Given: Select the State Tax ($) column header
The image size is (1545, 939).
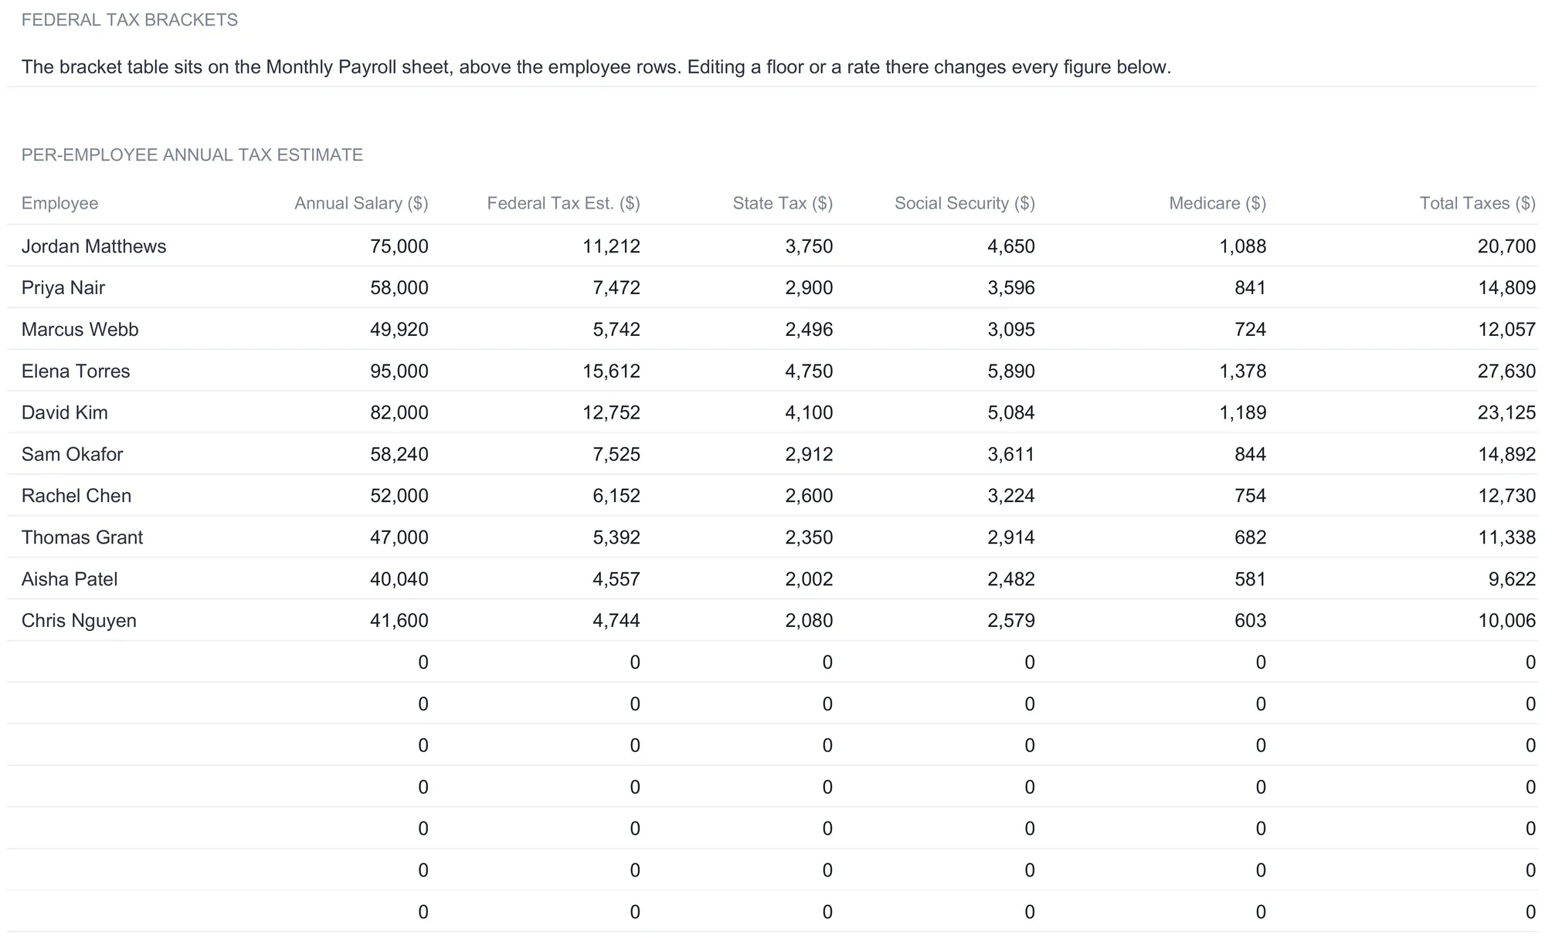Looking at the screenshot, I should (x=783, y=203).
